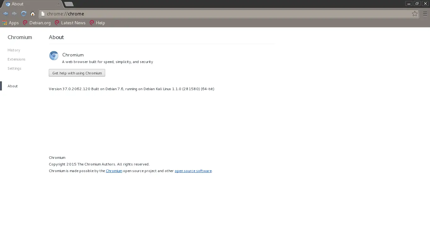Image resolution: width=430 pixels, height=226 pixels.
Task: Close the About tab
Action: click(58, 4)
